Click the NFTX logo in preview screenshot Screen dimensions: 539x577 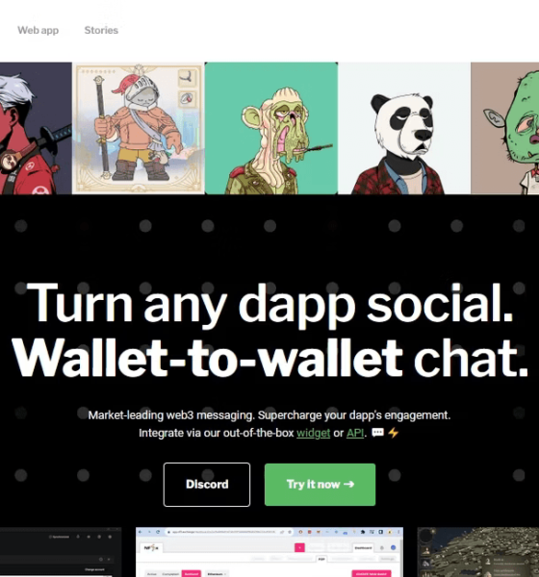[x=151, y=548]
